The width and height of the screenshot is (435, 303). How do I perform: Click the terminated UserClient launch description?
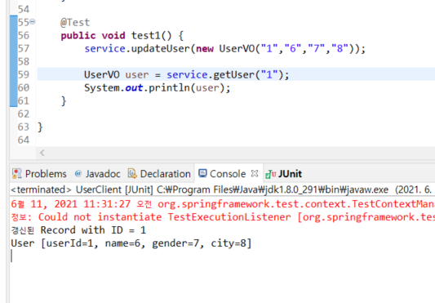pyautogui.click(x=221, y=190)
